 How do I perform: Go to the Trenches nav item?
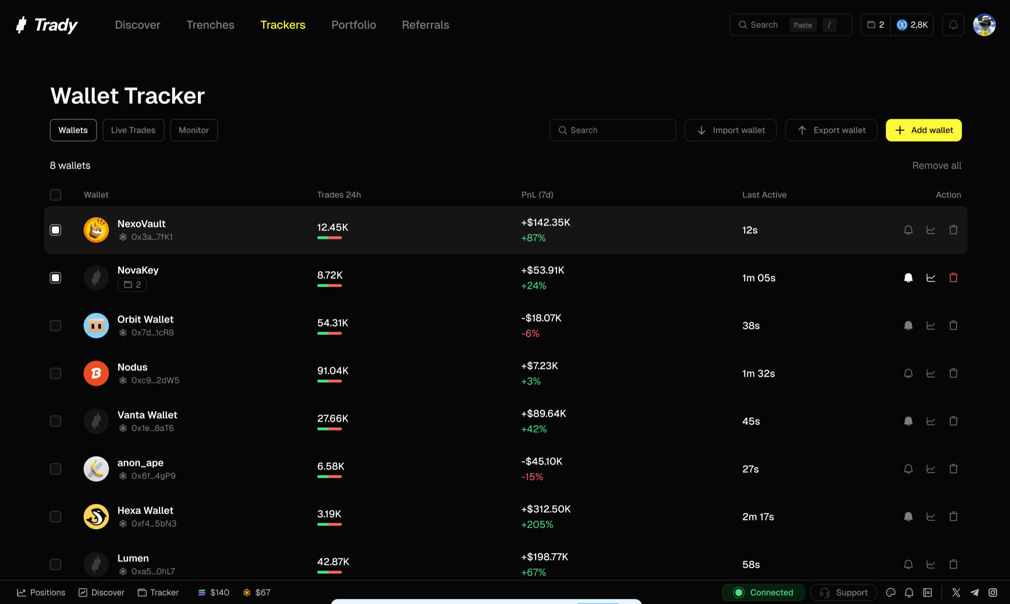pos(210,25)
